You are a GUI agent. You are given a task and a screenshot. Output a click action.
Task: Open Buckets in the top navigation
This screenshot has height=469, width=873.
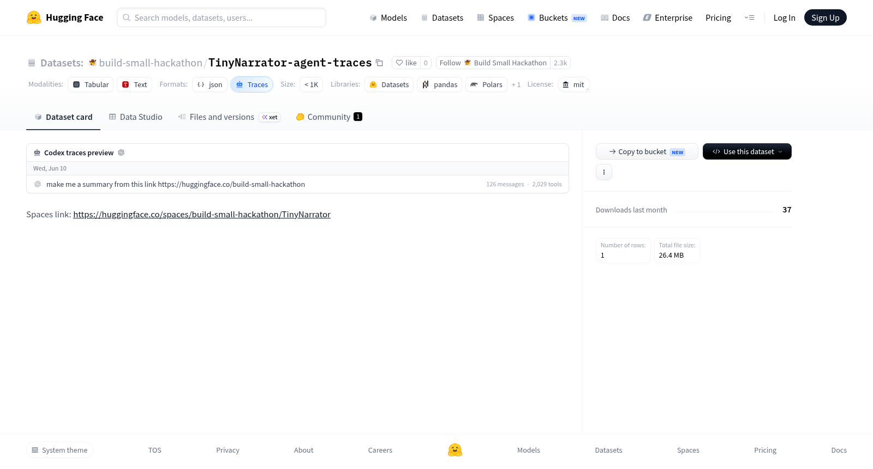[557, 17]
